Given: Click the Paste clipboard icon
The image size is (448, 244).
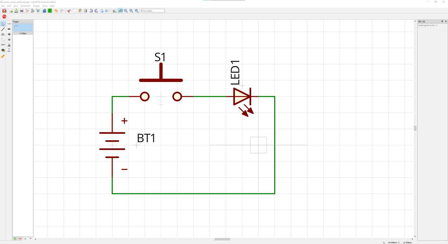Looking at the screenshot, I should 80,11.
